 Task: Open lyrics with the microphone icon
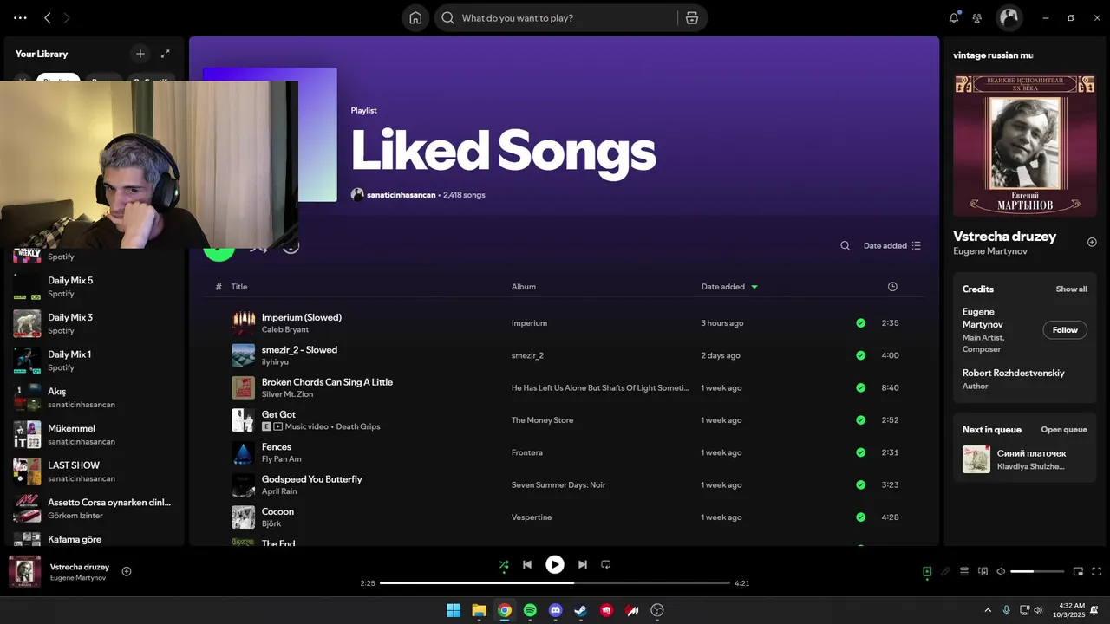pyautogui.click(x=946, y=572)
